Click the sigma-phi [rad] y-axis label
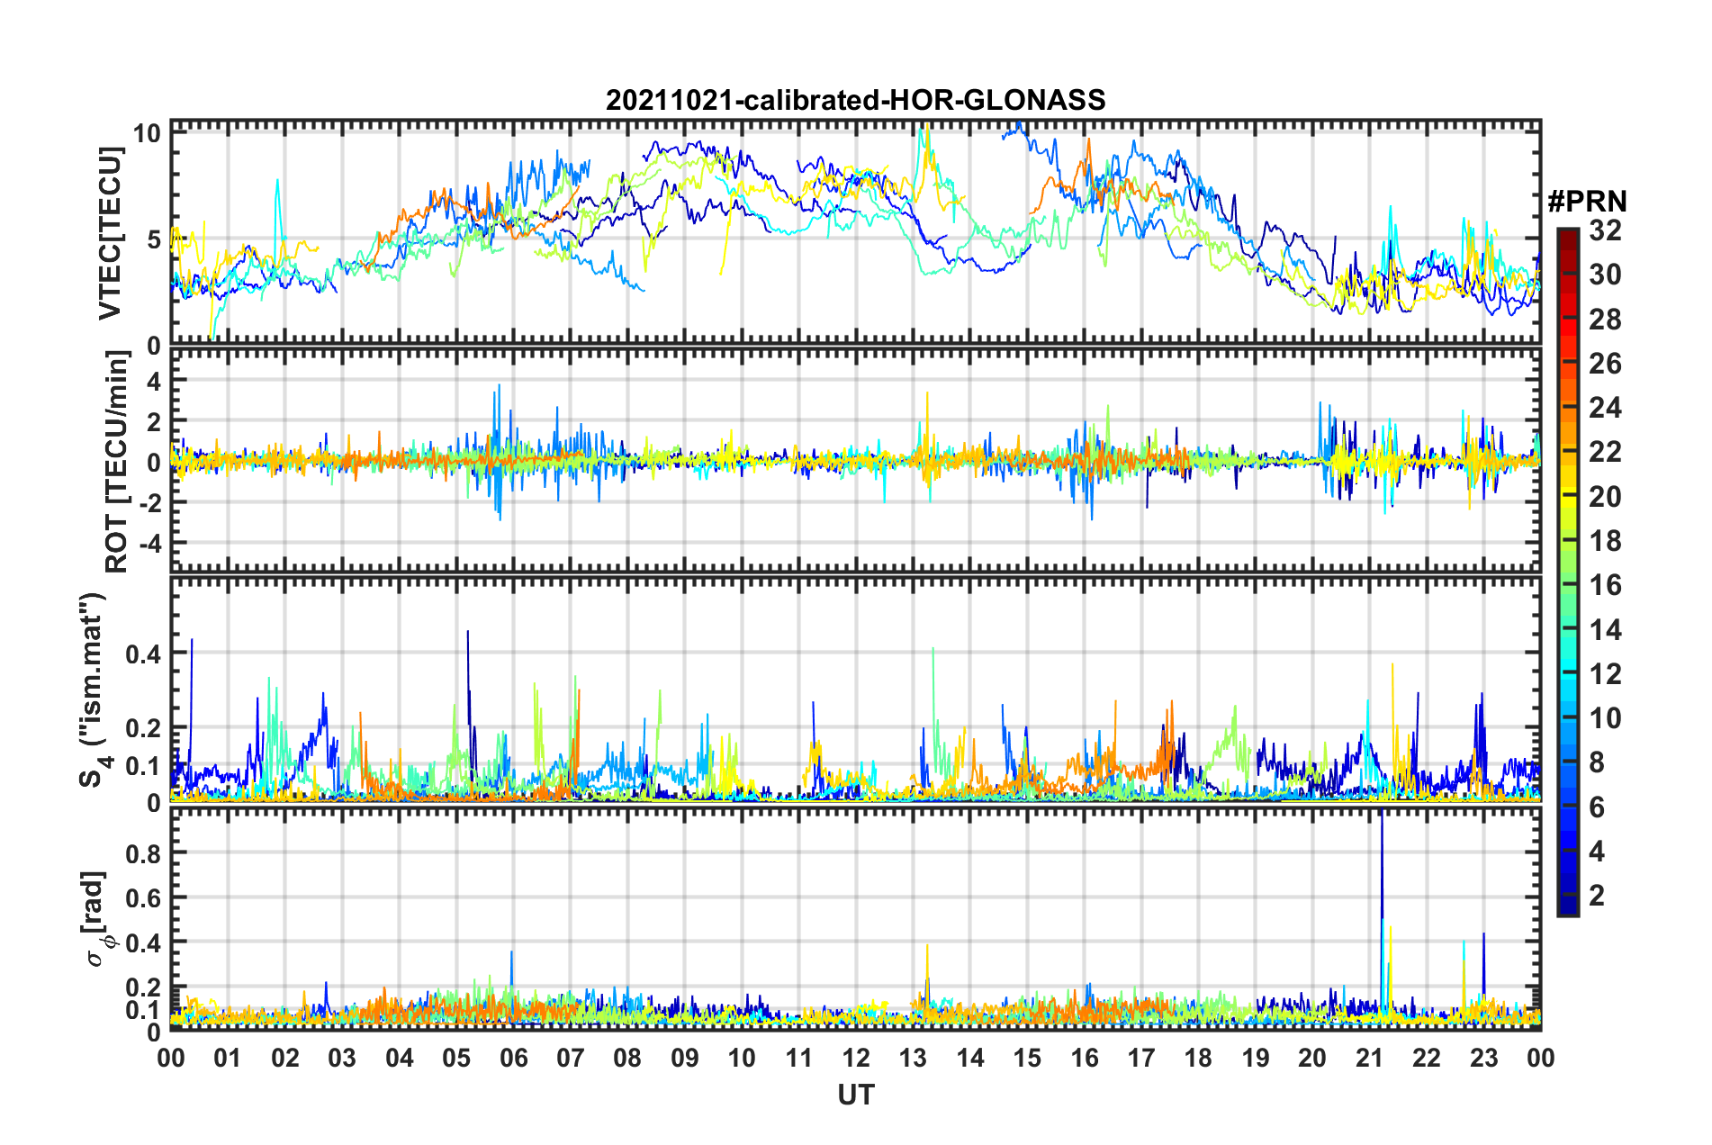Image resolution: width=1712 pixels, height=1145 pixels. [x=99, y=918]
